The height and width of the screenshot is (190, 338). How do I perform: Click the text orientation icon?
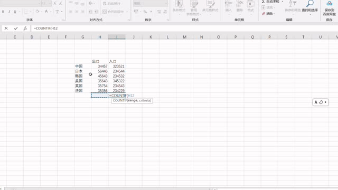click(91, 4)
